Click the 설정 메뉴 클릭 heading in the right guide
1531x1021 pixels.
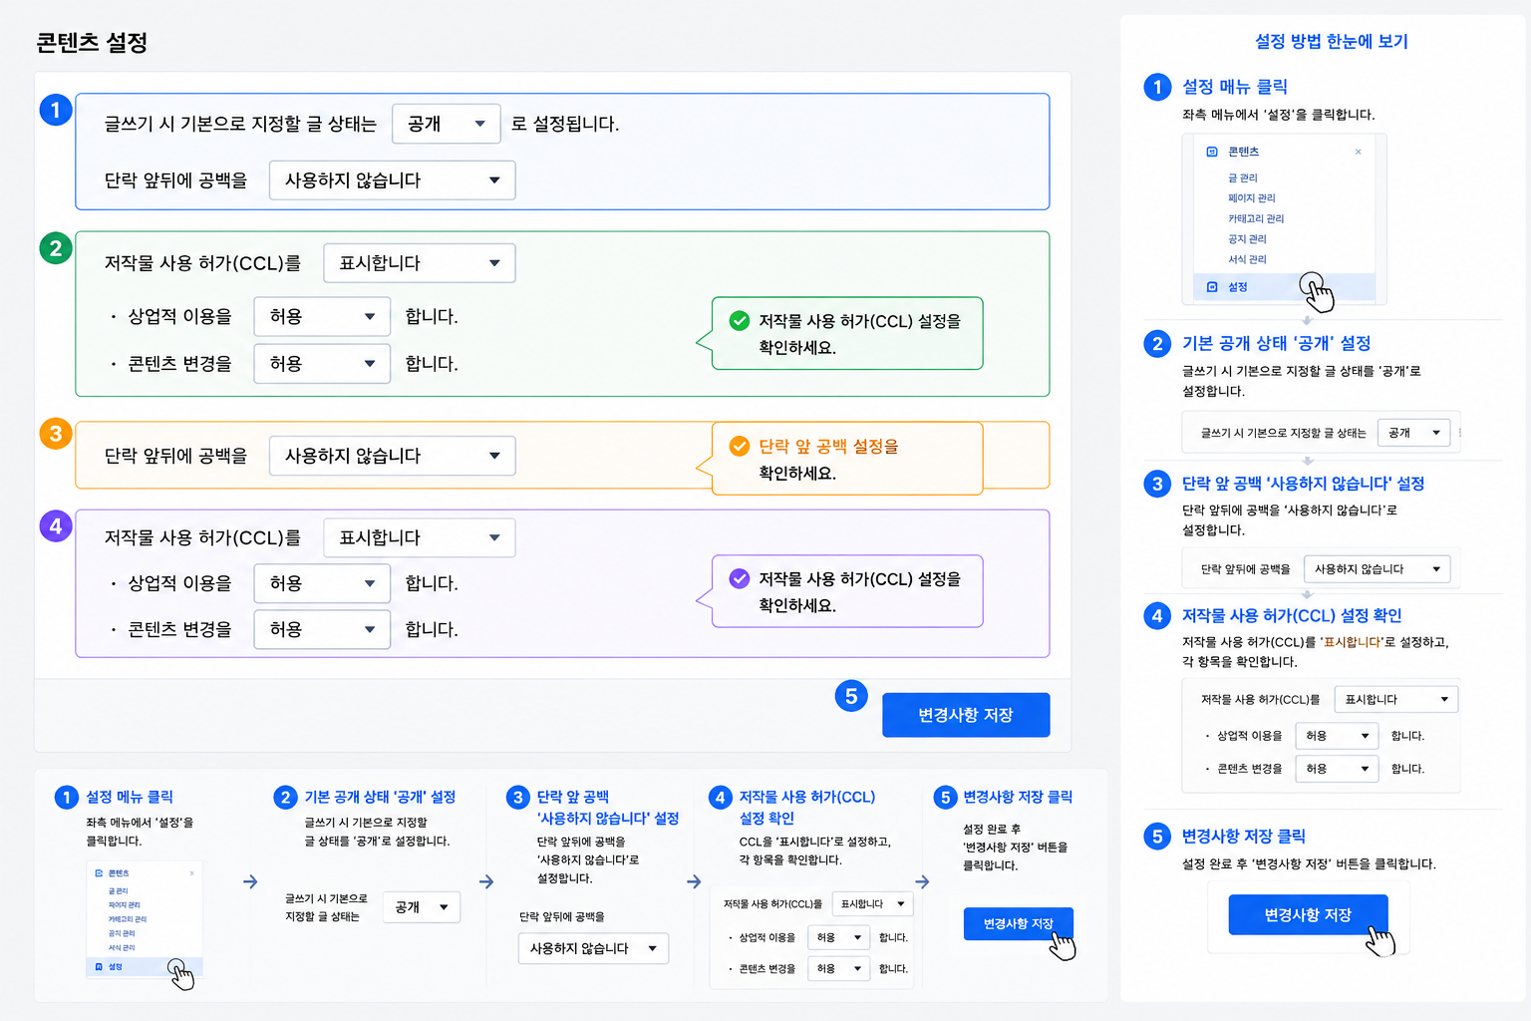coord(1235,87)
